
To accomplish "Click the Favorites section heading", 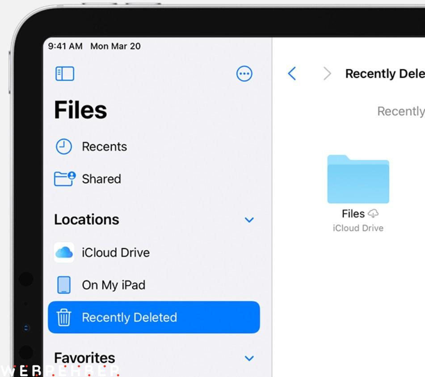I will click(84, 358).
